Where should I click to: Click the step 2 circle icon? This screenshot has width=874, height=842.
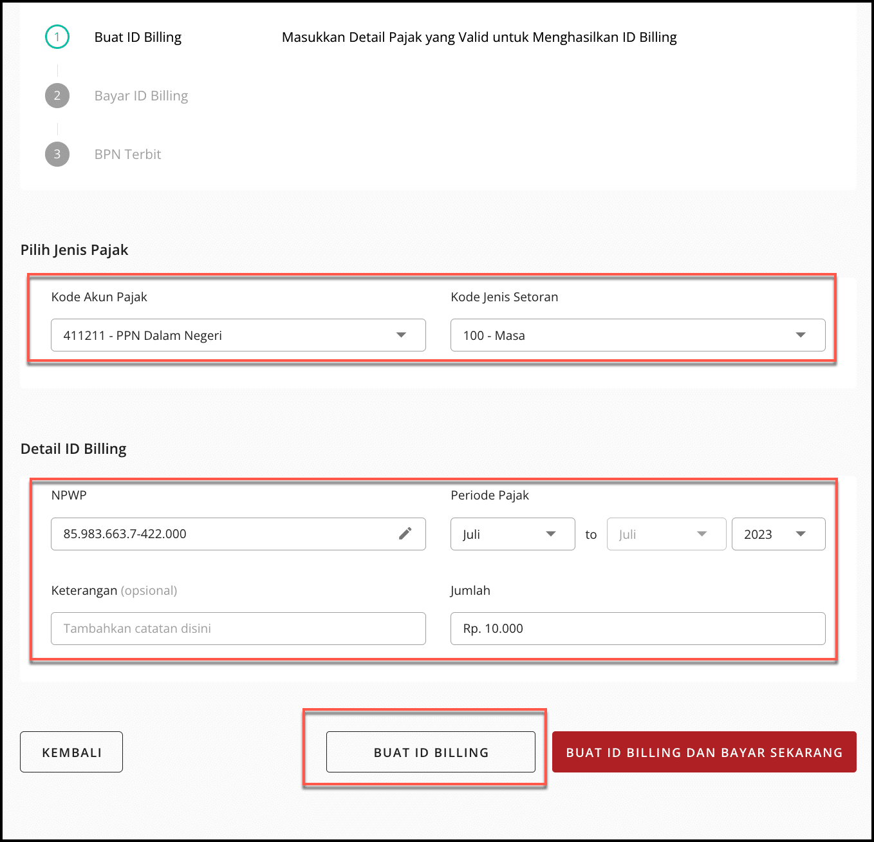pos(57,95)
